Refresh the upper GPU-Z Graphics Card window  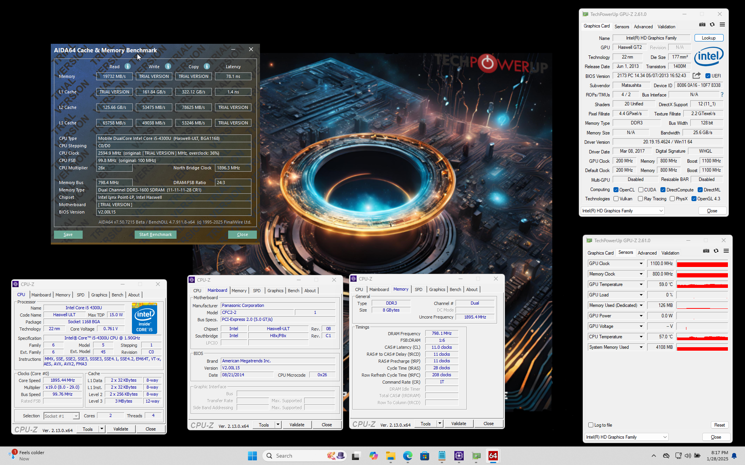pyautogui.click(x=712, y=24)
